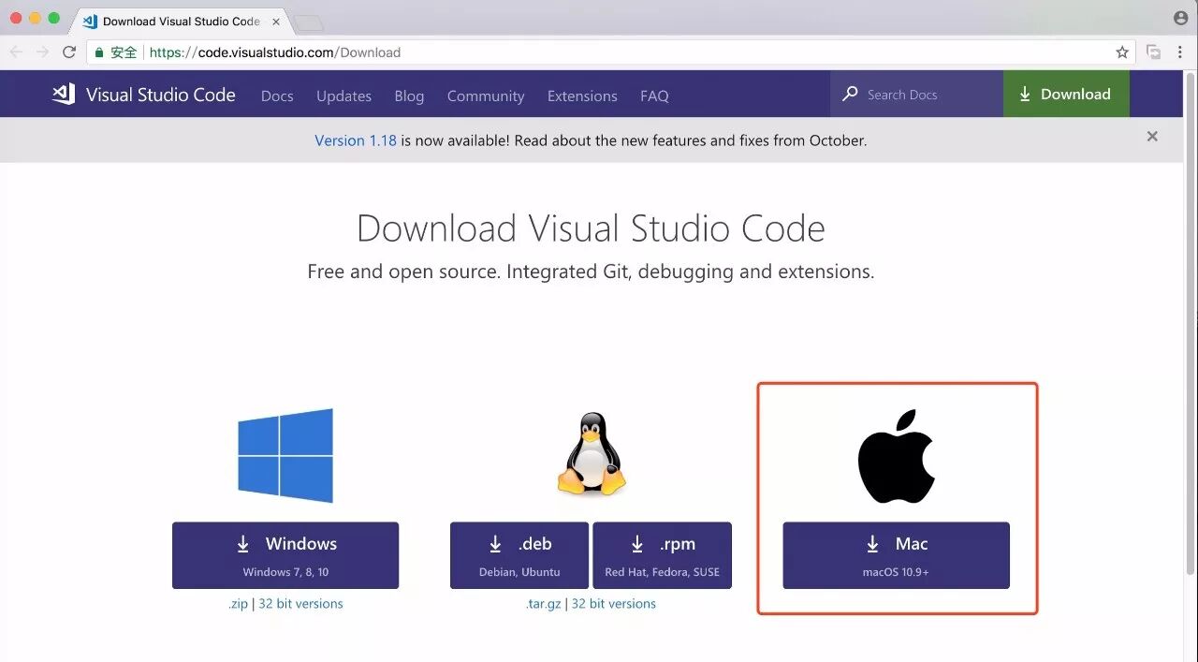
Task: Open a new browser tab
Action: [309, 22]
